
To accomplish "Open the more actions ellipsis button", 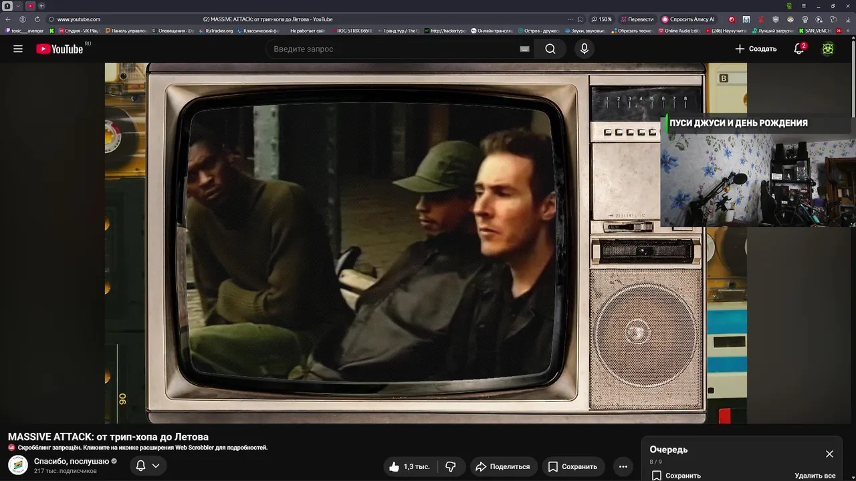I will pyautogui.click(x=623, y=466).
